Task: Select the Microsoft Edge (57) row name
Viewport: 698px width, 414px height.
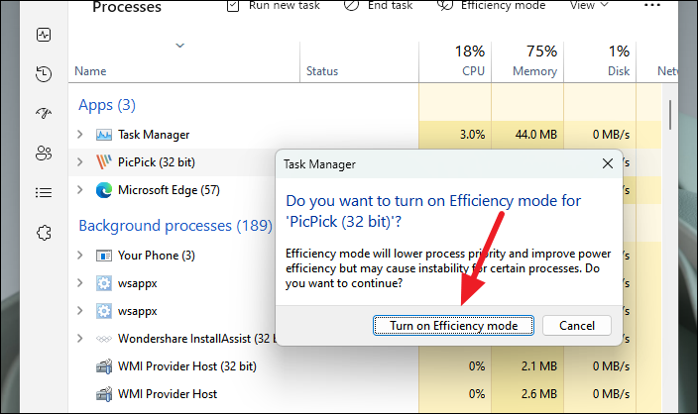Action: tap(169, 190)
